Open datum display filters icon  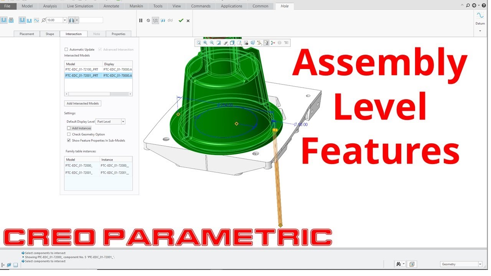point(260,43)
